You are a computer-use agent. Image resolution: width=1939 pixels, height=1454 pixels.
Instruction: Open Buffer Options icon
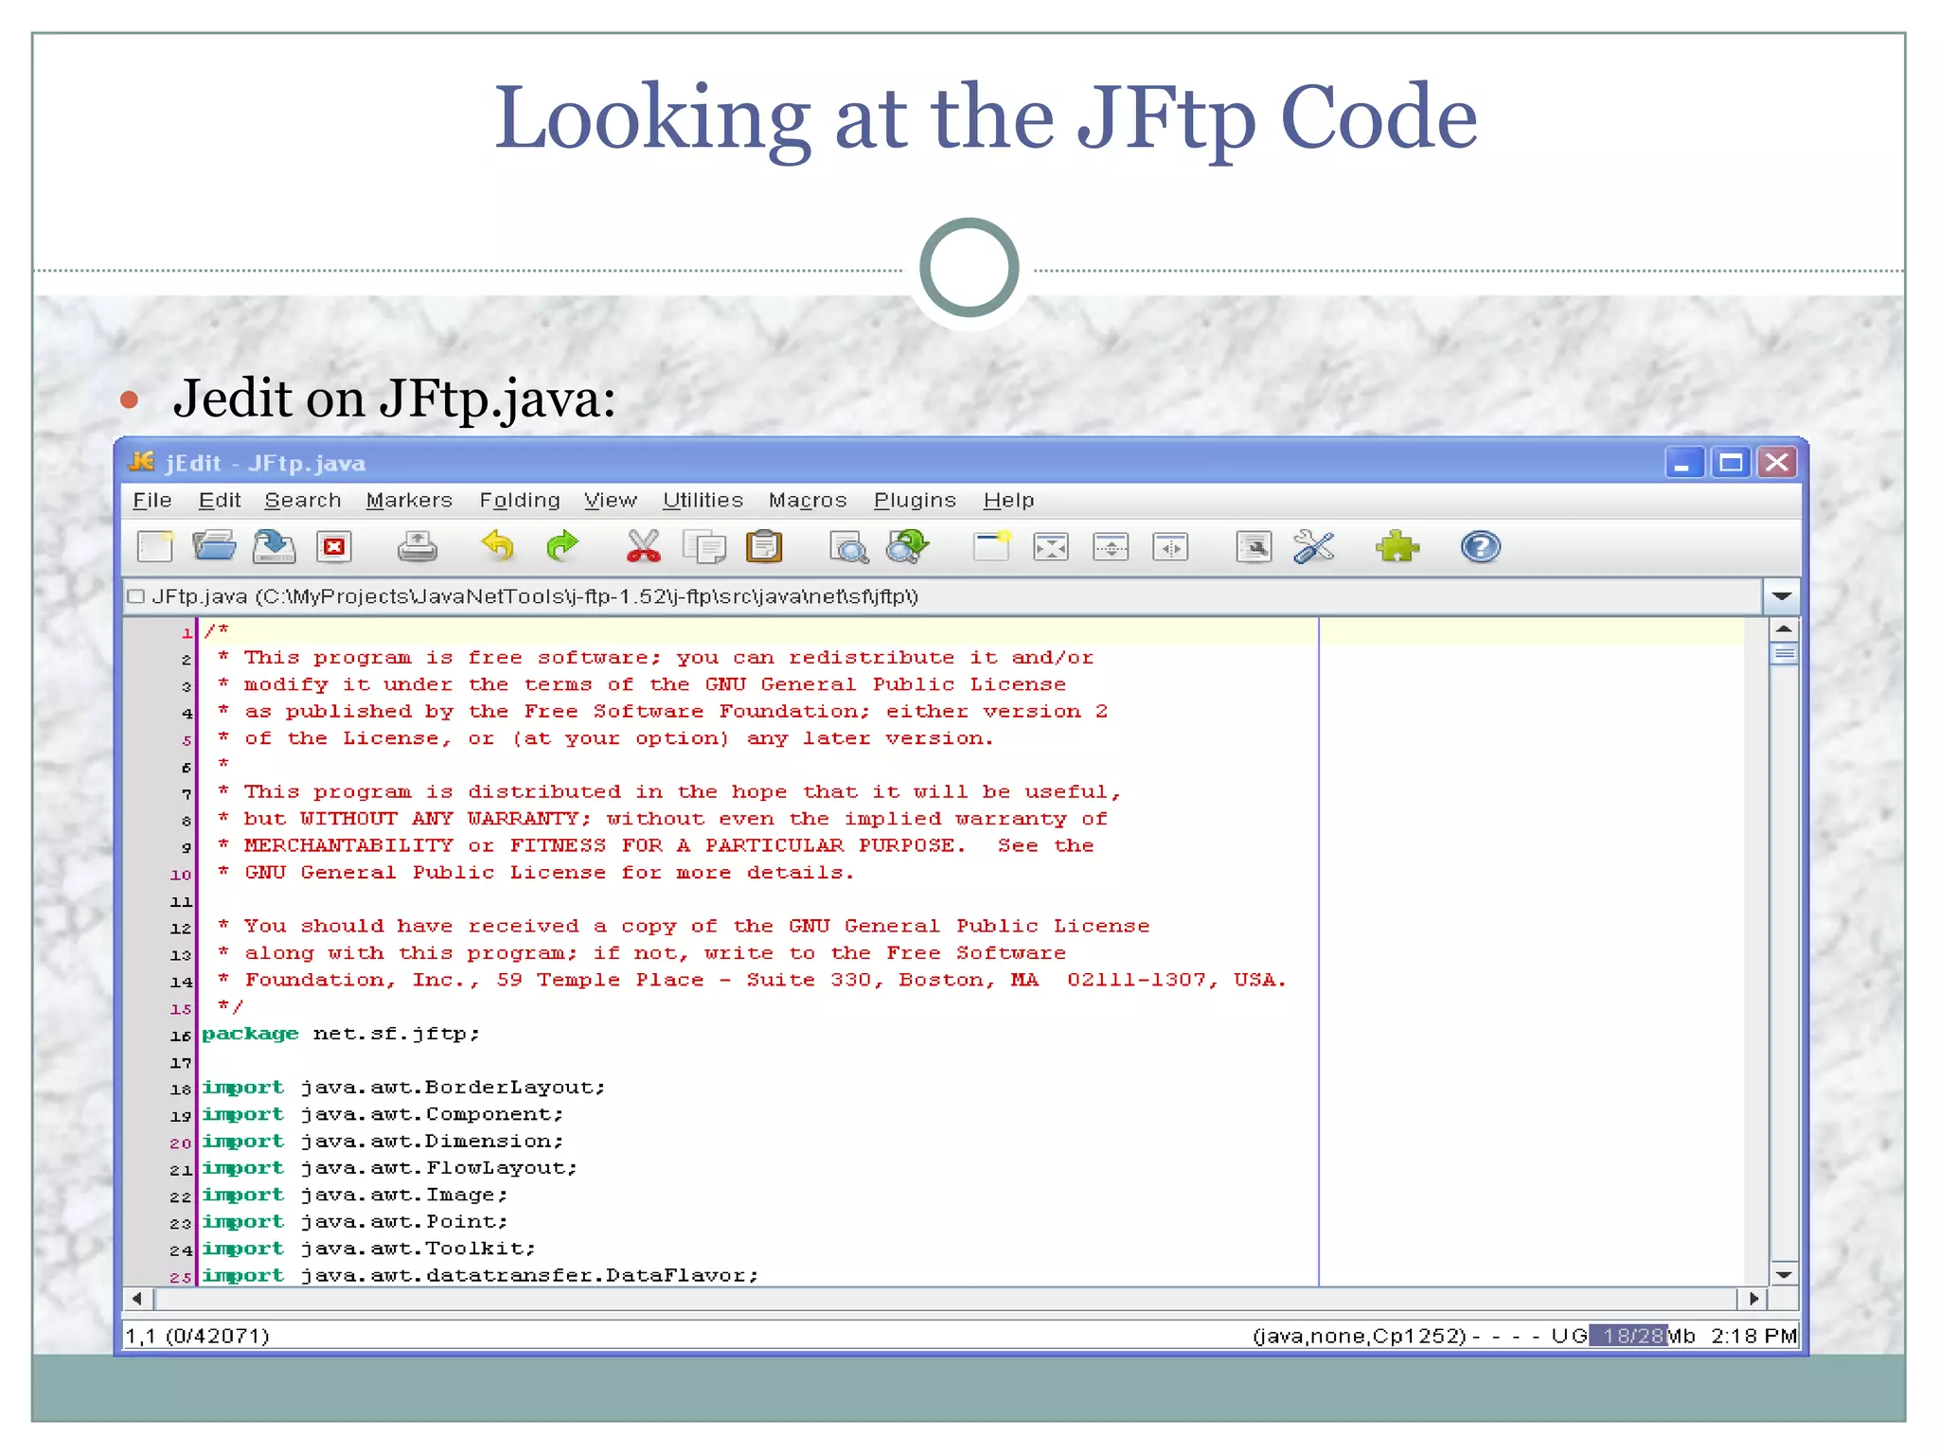(1254, 546)
